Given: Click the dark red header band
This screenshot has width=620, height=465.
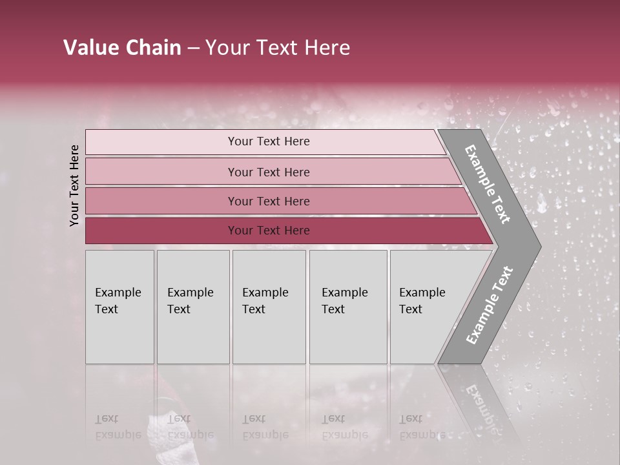Looking at the screenshot, I should click(452, 39).
